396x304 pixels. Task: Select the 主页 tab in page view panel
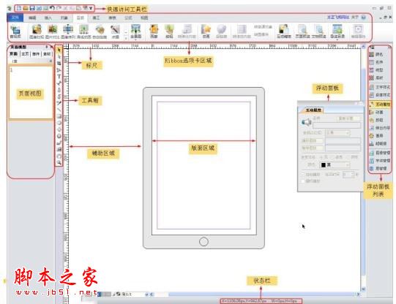coord(25,54)
